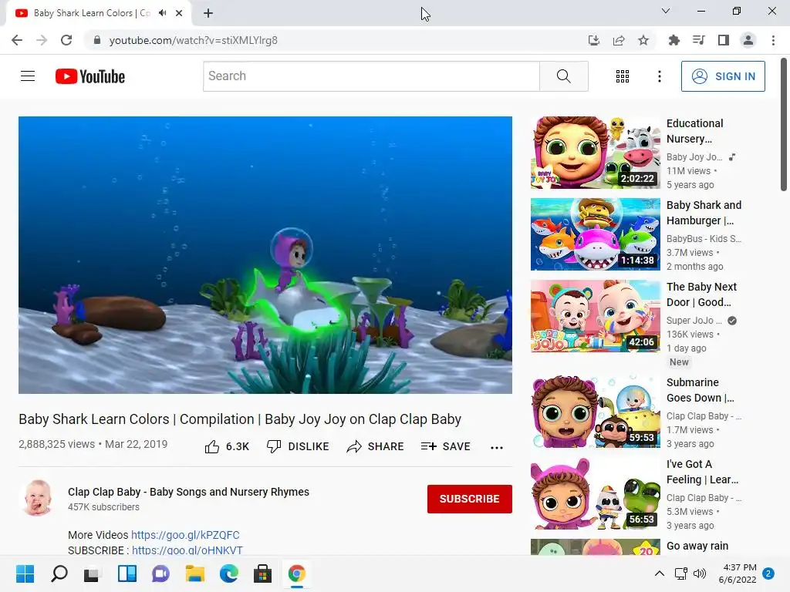Viewport: 790px width, 592px height.
Task: Open taskbar Search
Action: point(59,573)
